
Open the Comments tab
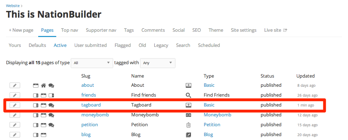pos(153,30)
